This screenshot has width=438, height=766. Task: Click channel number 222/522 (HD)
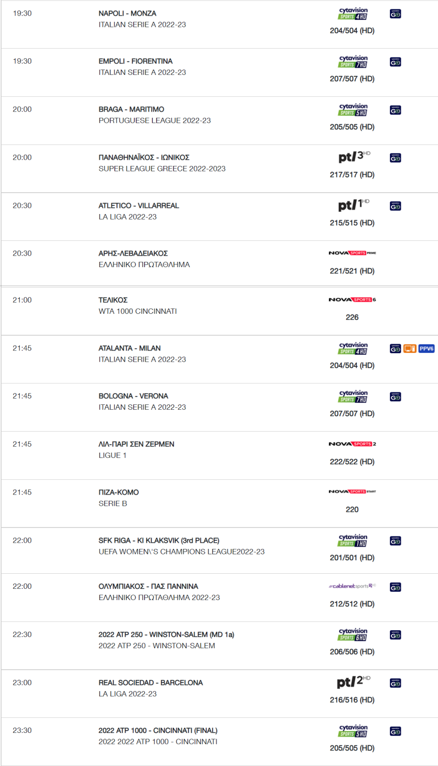352,461
